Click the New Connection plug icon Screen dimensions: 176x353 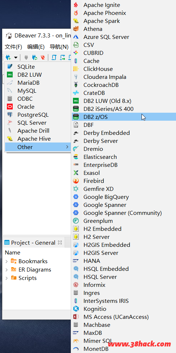tap(8, 57)
